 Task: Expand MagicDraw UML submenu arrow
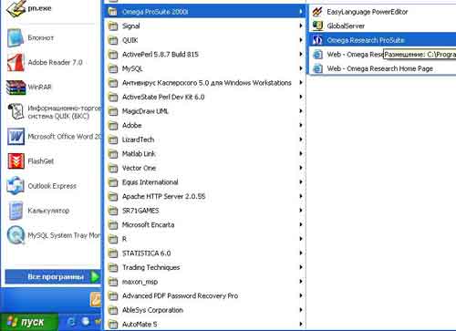tap(301, 111)
